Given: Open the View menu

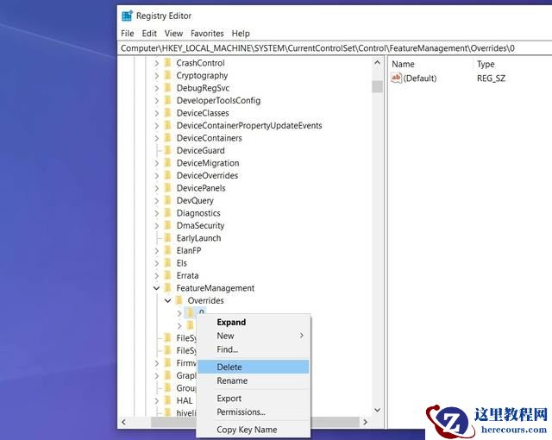Looking at the screenshot, I should click(x=173, y=34).
